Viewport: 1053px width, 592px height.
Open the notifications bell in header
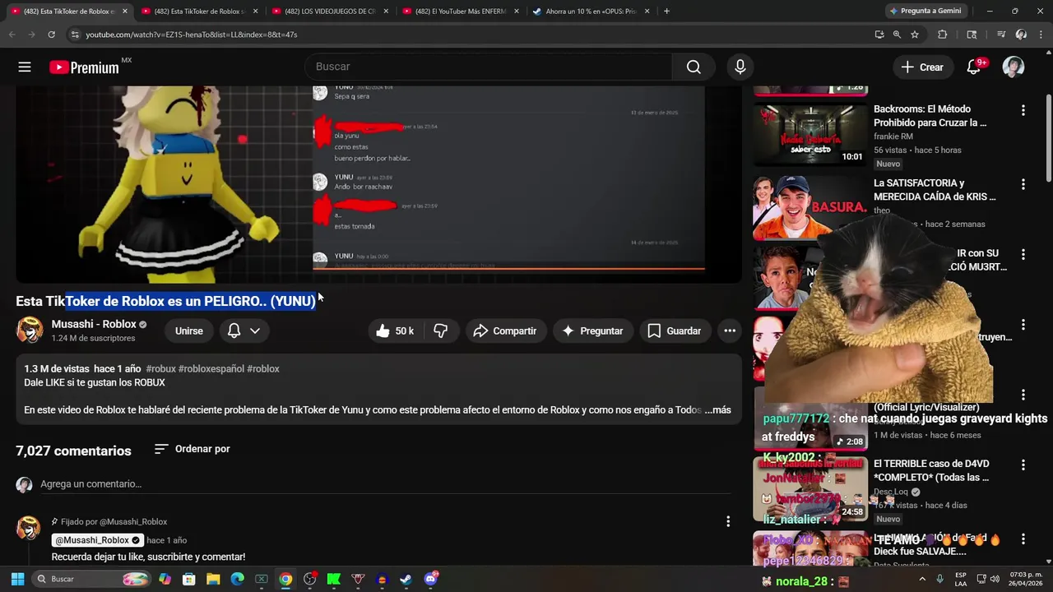coord(974,67)
